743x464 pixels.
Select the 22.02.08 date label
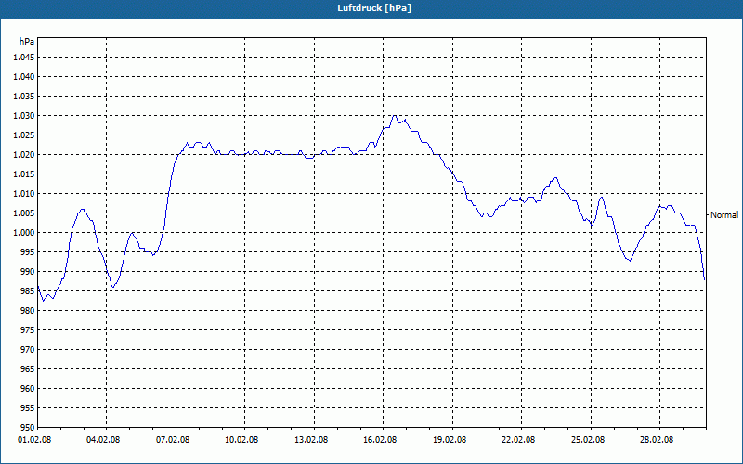(x=518, y=440)
